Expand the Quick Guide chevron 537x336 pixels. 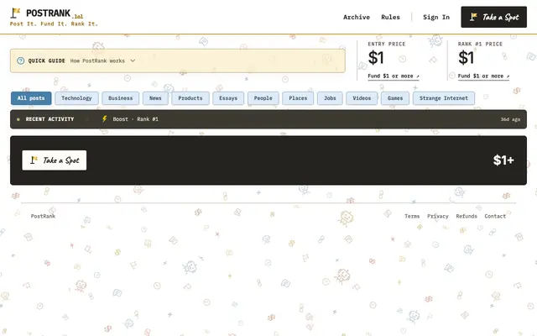[x=133, y=60]
